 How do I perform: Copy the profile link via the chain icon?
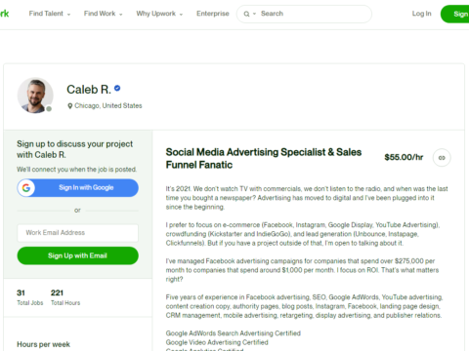[442, 158]
